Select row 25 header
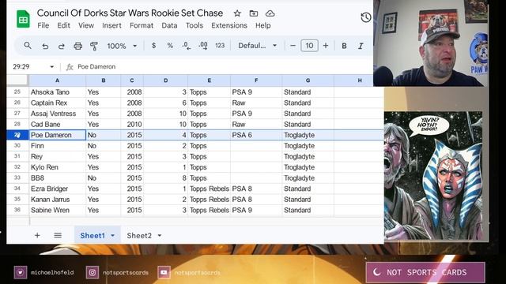The height and width of the screenshot is (284, 506). 17,92
